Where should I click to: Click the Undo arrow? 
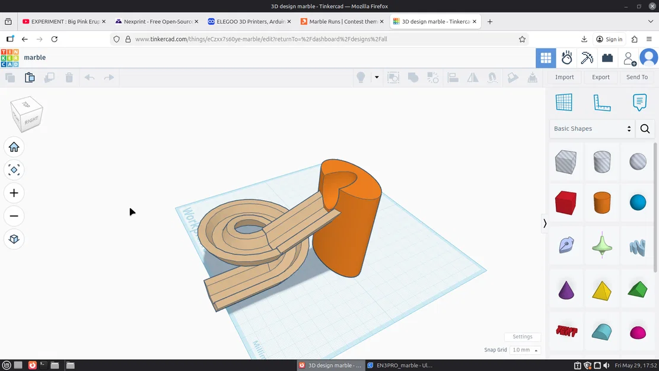[90, 77]
